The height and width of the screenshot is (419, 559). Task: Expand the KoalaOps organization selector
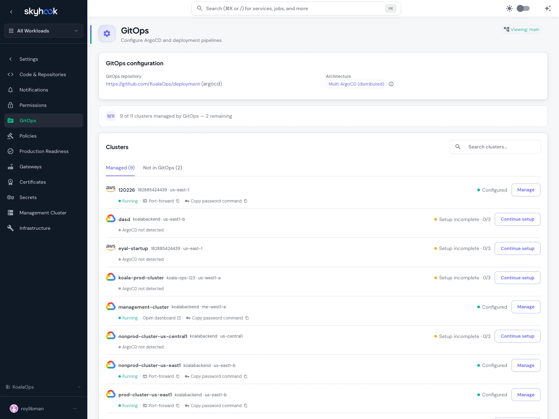tap(44, 387)
